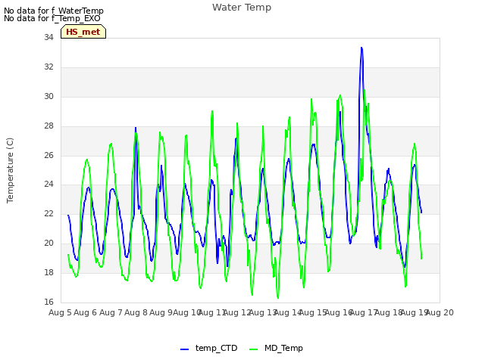Click the blue temp_CTD legend line swatch
Viewport: 485px width, 363px height.
[x=184, y=349]
